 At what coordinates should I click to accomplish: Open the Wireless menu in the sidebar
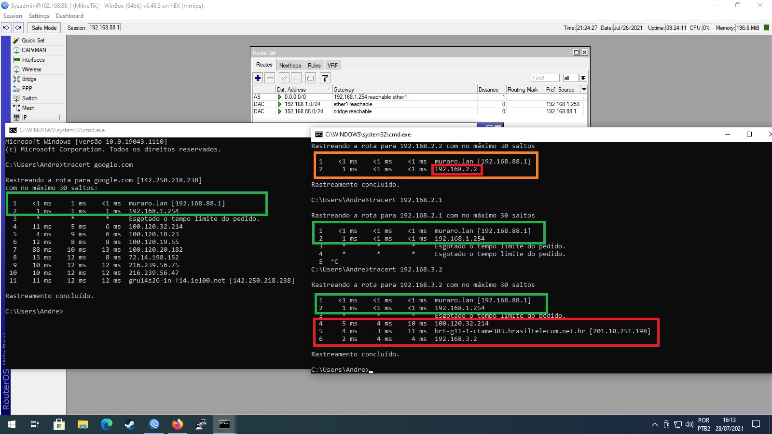click(31, 69)
